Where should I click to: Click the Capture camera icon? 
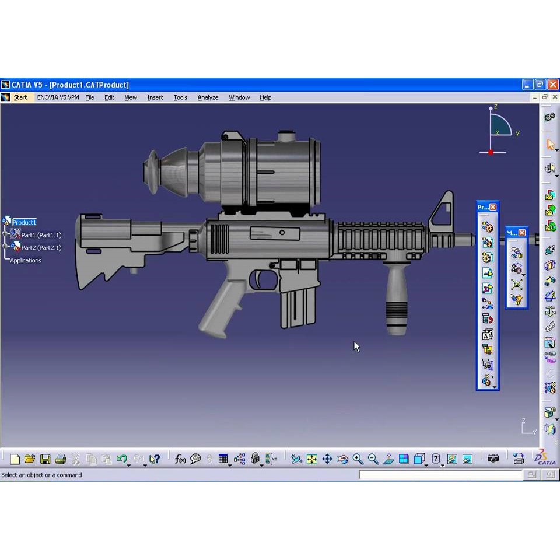494,459
